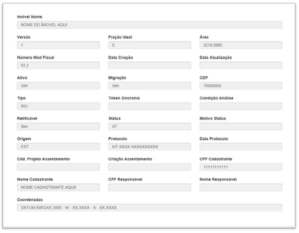Select the Coordenadas field with DATUM text

[149, 208]
